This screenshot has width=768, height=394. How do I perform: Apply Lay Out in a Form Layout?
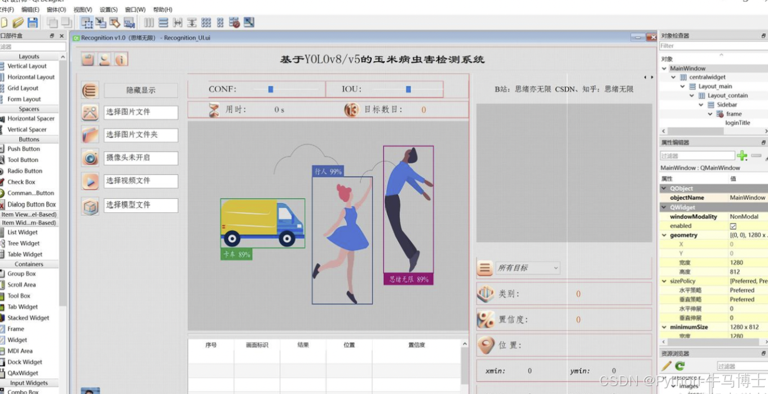(220, 23)
